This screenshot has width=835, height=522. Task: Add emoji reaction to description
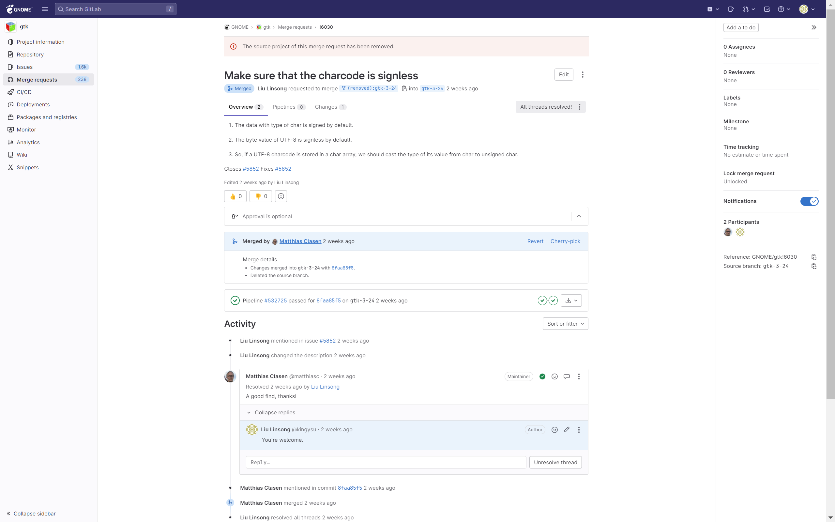tap(281, 196)
